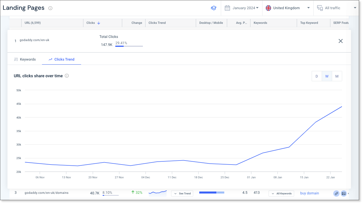This screenshot has height=203, width=362.
Task: Click the 40.7K clicks value
Action: pos(95,193)
